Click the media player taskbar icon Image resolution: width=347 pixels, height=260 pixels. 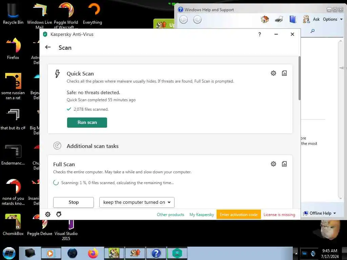pos(51,253)
